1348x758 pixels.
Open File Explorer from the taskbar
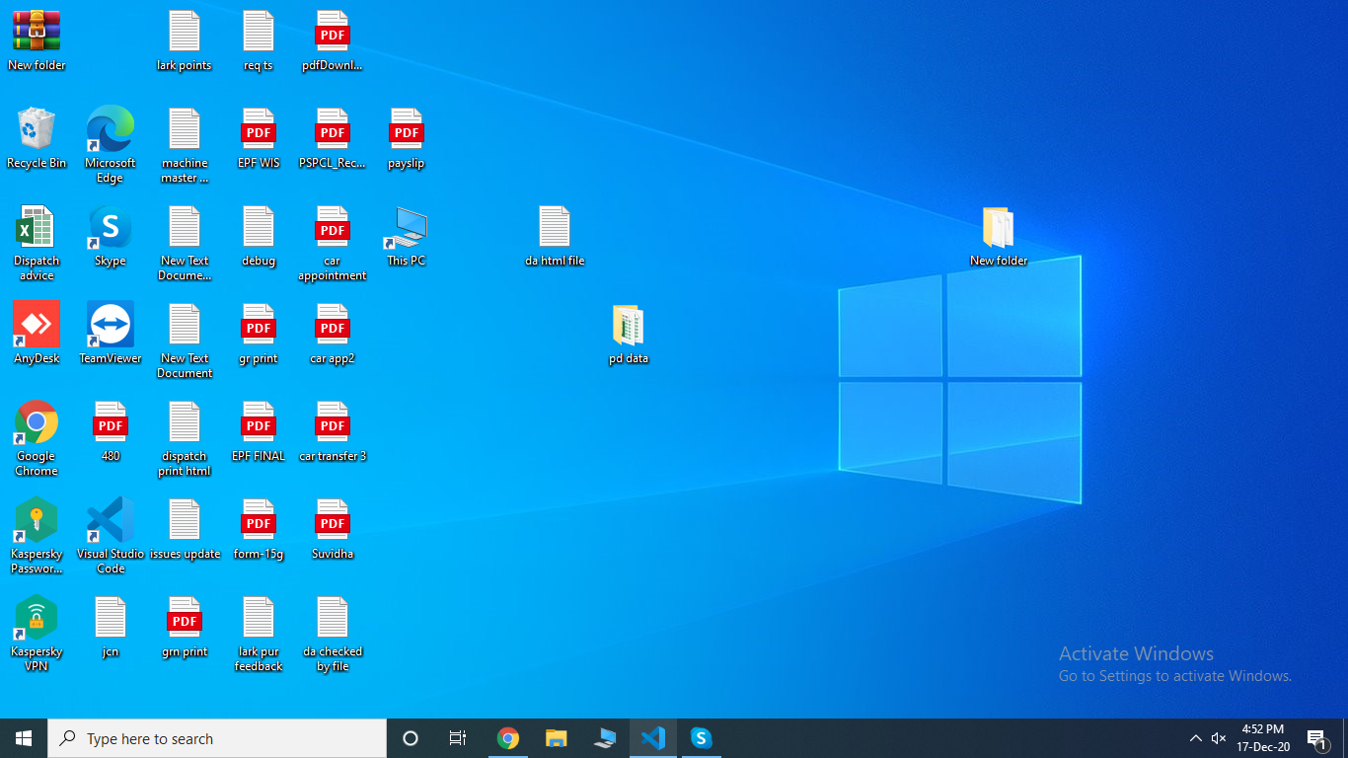pyautogui.click(x=557, y=738)
